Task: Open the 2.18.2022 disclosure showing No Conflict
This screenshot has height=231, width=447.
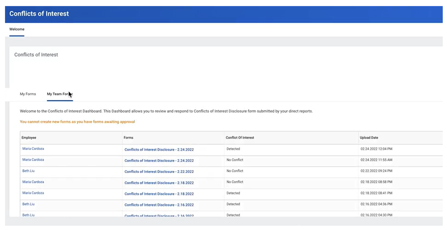Action: tap(159, 183)
